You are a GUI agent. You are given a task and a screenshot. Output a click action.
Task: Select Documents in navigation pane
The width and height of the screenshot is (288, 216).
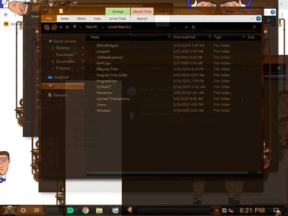[x=65, y=62]
